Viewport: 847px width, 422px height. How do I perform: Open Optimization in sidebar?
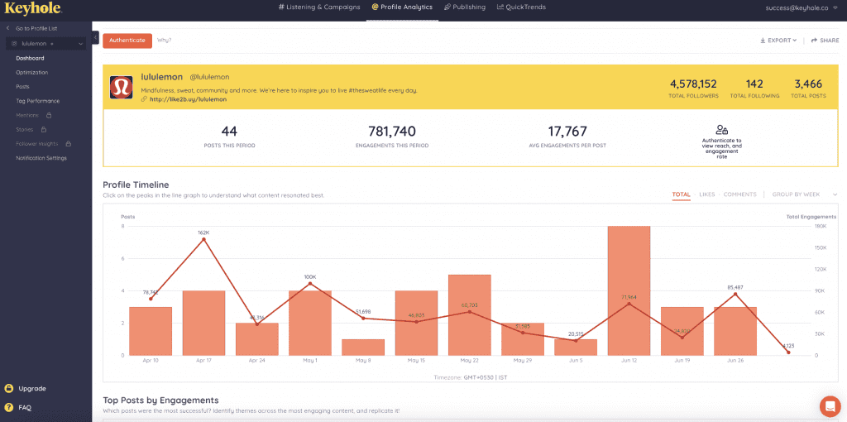(32, 73)
